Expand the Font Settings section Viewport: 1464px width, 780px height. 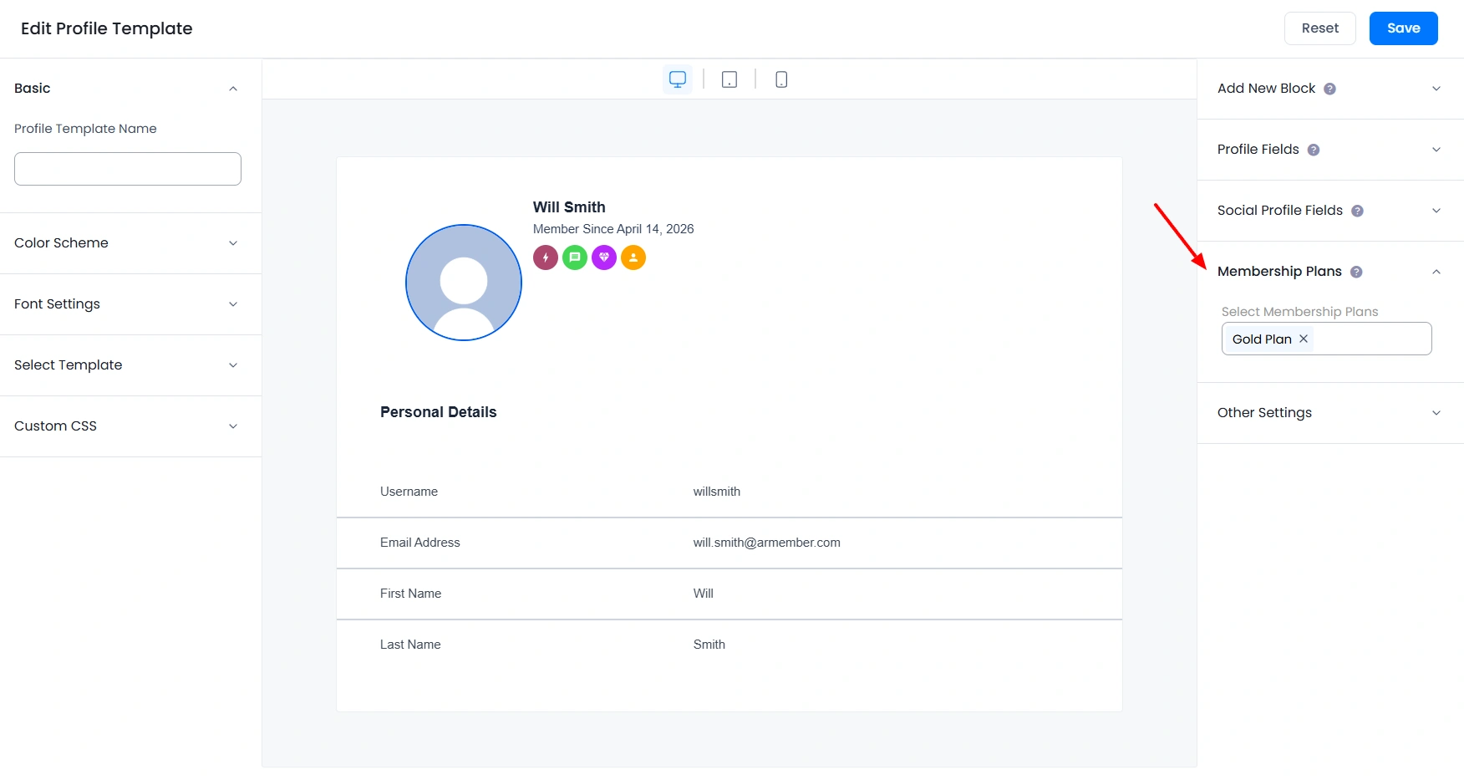click(232, 304)
